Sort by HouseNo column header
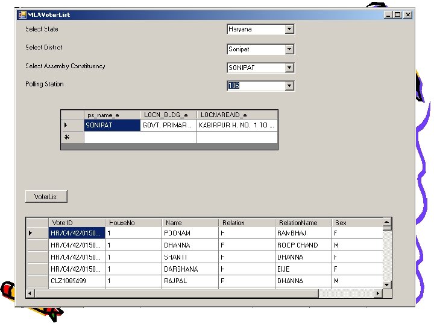Screen dimensions: 434x326 tap(134, 223)
